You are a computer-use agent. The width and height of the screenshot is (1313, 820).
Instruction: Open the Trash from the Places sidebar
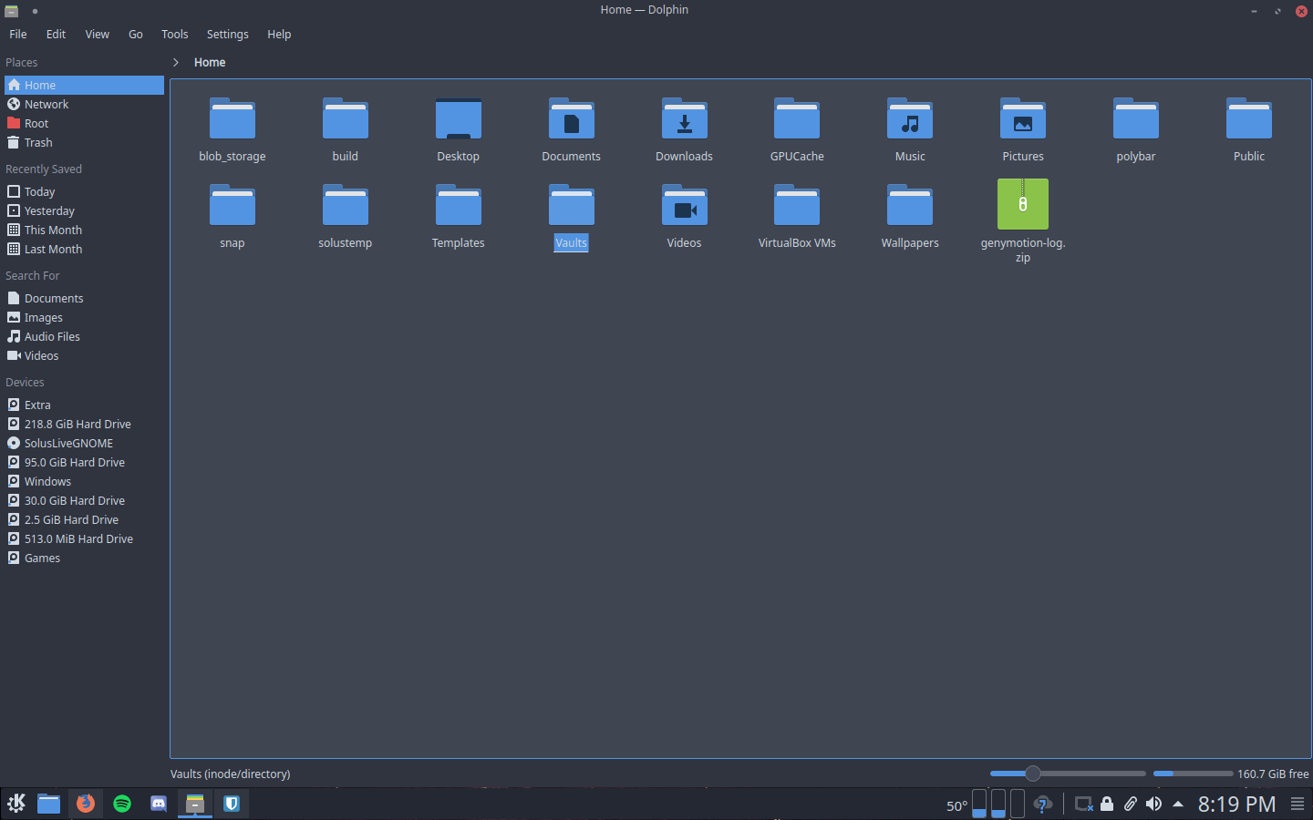point(37,142)
